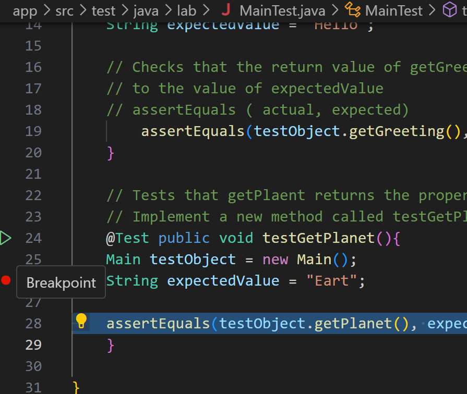Click line number 29 in the gutter
This screenshot has height=394, width=467.
(33, 344)
